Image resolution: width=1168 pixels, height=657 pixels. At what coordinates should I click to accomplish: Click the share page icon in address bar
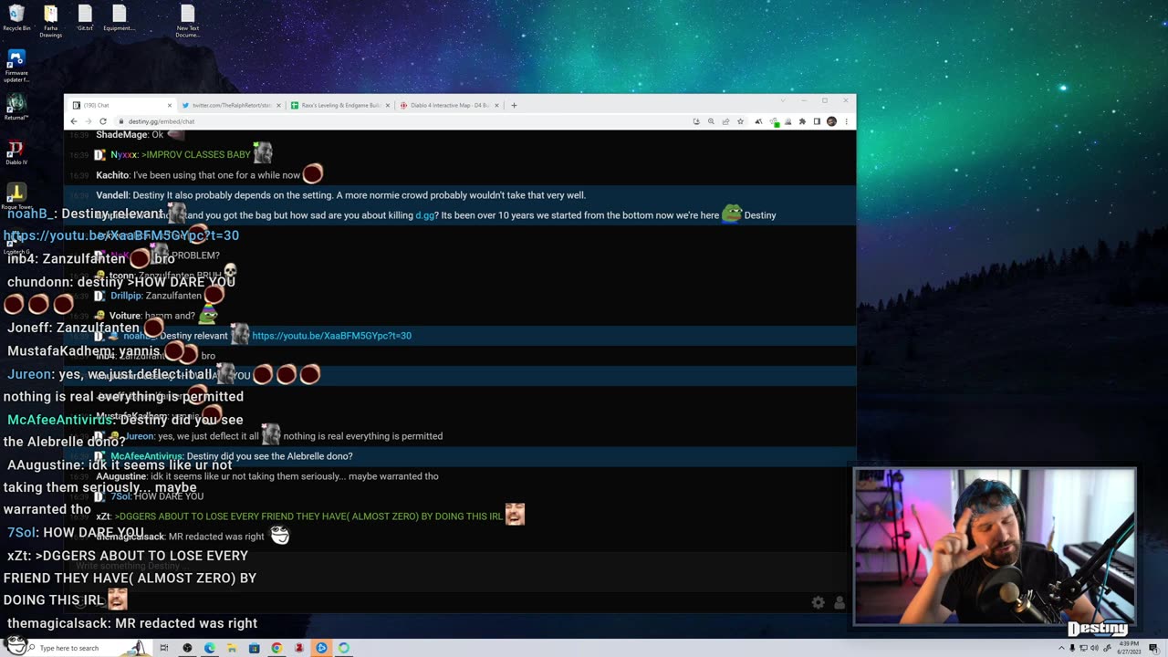[725, 121]
